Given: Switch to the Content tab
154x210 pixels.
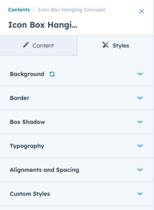Looking at the screenshot, I should tap(38, 45).
